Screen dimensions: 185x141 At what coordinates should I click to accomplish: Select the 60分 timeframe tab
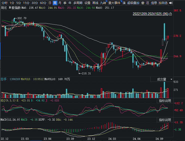click(43, 3)
